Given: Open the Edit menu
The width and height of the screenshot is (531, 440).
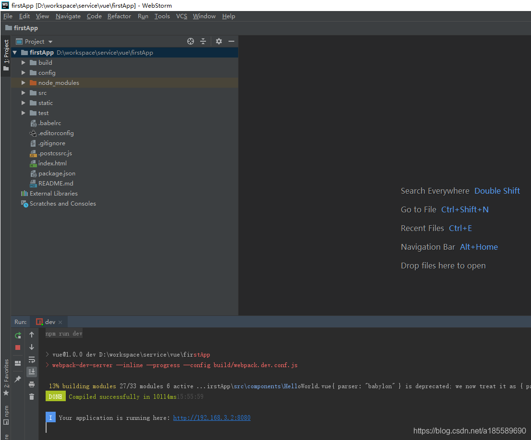Looking at the screenshot, I should [24, 16].
